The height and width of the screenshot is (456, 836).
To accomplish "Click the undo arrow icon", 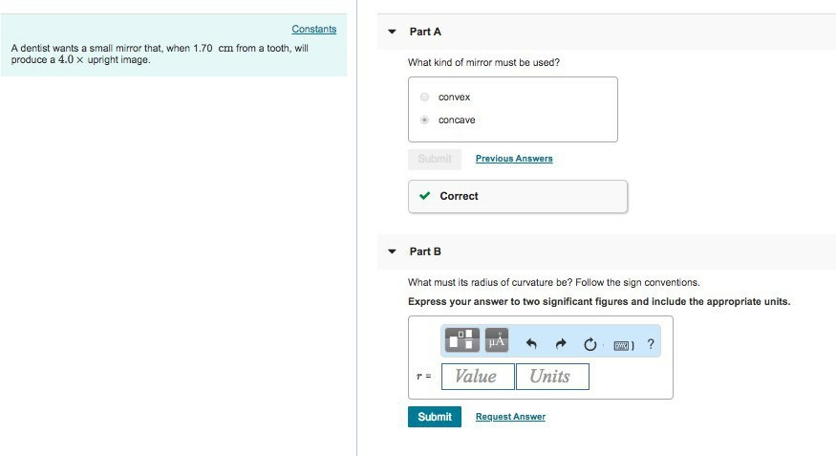I will (x=532, y=344).
